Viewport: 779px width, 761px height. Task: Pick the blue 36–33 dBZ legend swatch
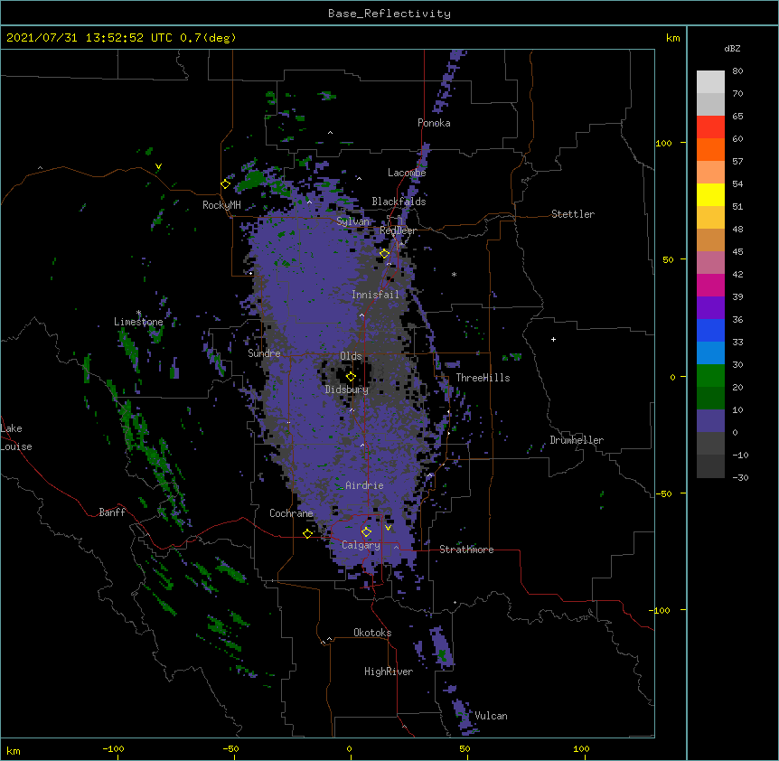[710, 330]
